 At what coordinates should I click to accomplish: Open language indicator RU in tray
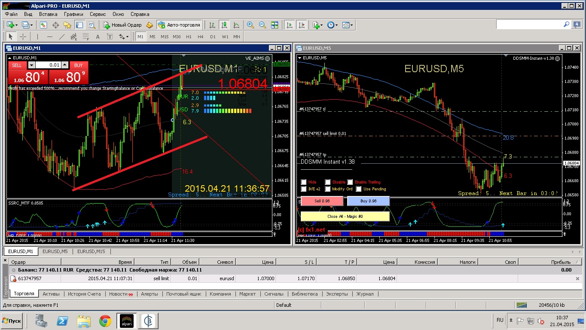500,320
